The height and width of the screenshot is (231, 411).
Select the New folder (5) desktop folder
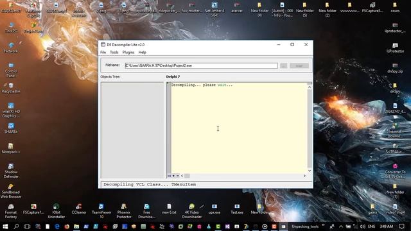305,10
